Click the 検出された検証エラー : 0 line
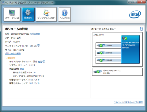147x112 pixels. tap(24, 72)
